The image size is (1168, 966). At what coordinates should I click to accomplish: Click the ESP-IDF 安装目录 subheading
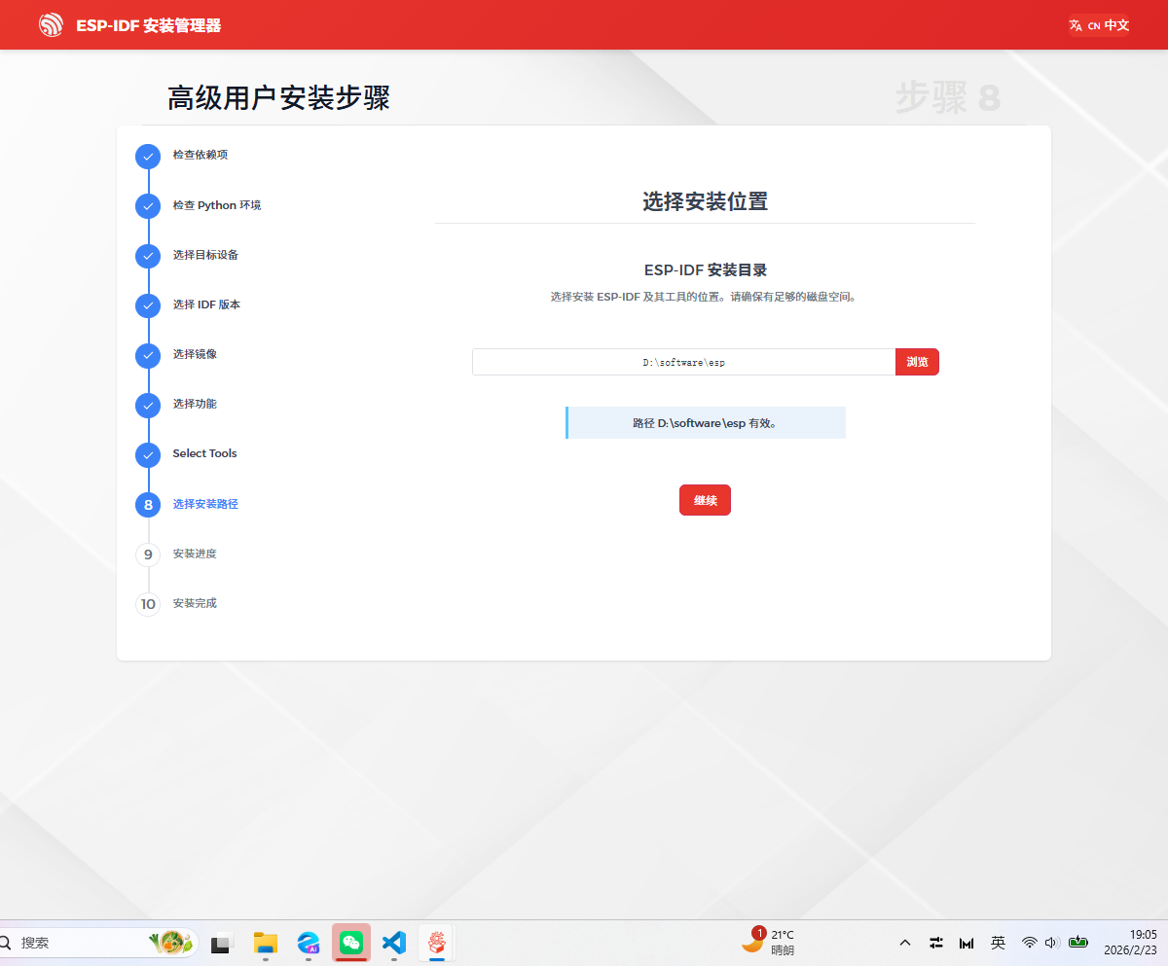705,269
